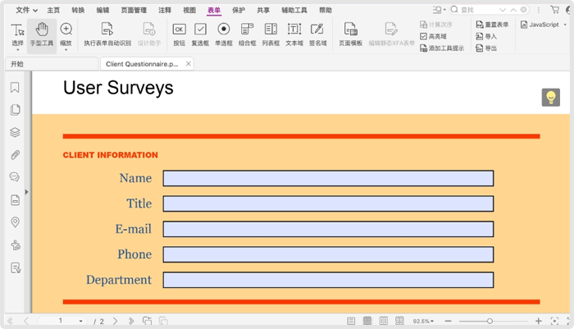Open the zoom percentage dropdown at 82.5%
Image resolution: width=574 pixels, height=329 pixels.
pos(425,322)
